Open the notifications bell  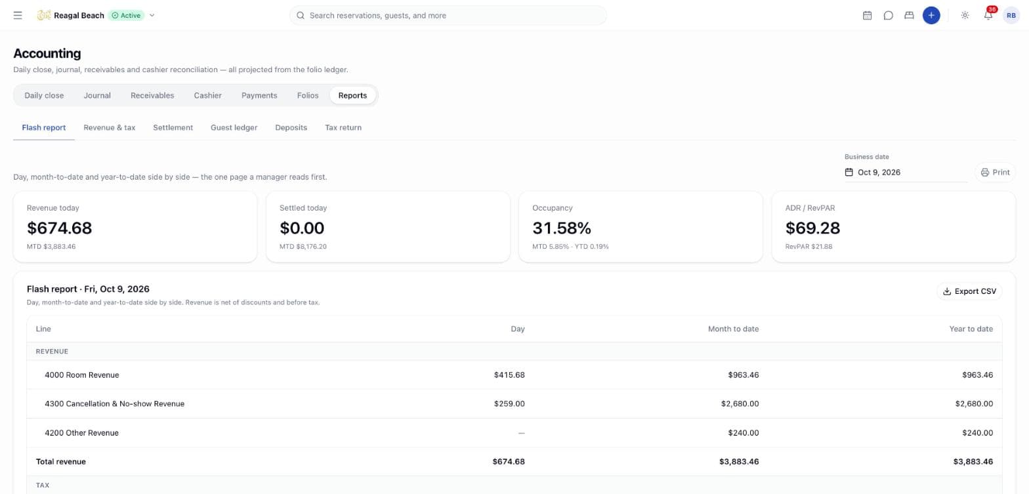click(988, 15)
